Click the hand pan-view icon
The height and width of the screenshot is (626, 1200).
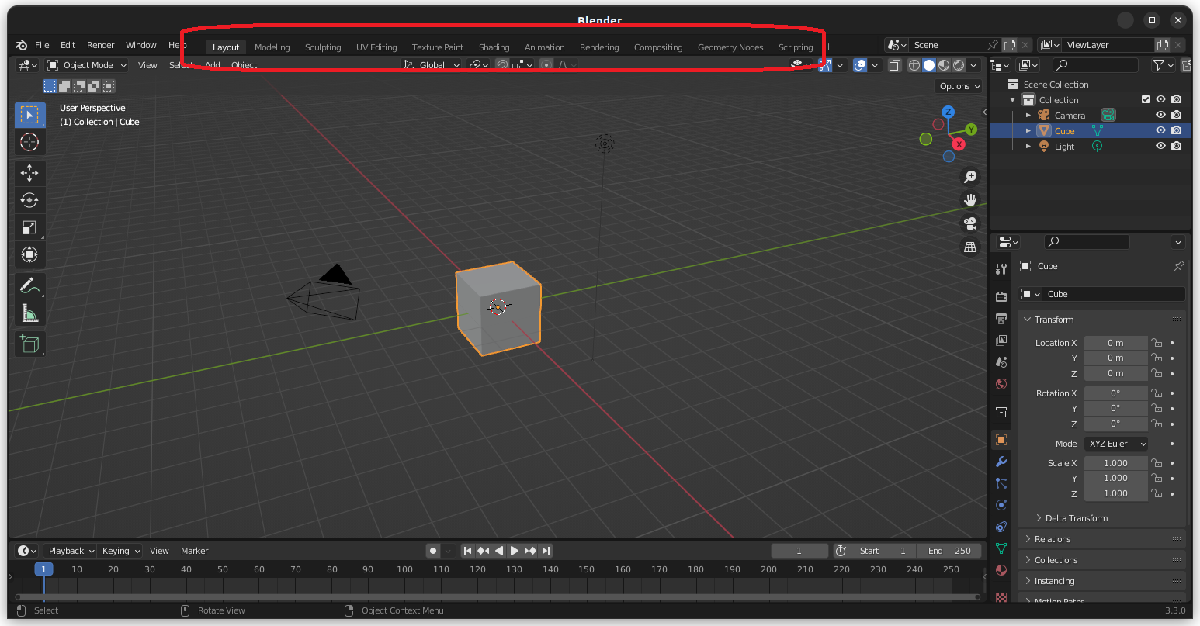(x=969, y=200)
